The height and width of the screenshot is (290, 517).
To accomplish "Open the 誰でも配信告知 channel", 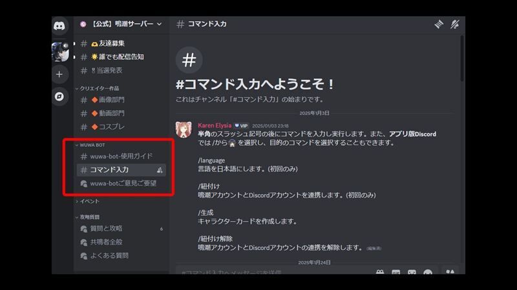I will [x=121, y=57].
